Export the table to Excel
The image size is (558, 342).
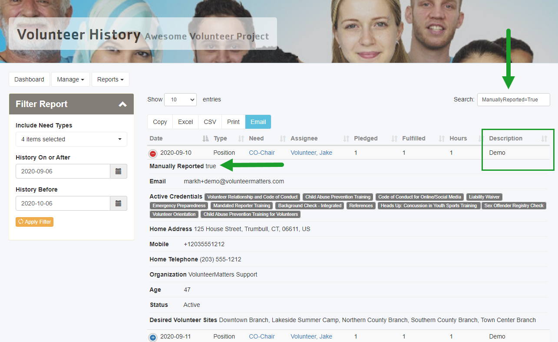pos(185,122)
